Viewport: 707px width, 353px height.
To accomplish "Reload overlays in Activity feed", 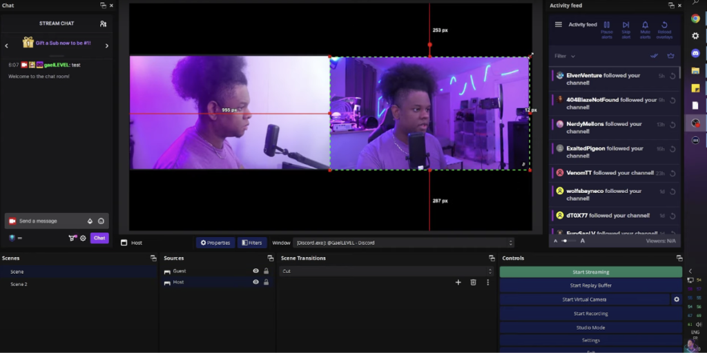I will point(664,30).
